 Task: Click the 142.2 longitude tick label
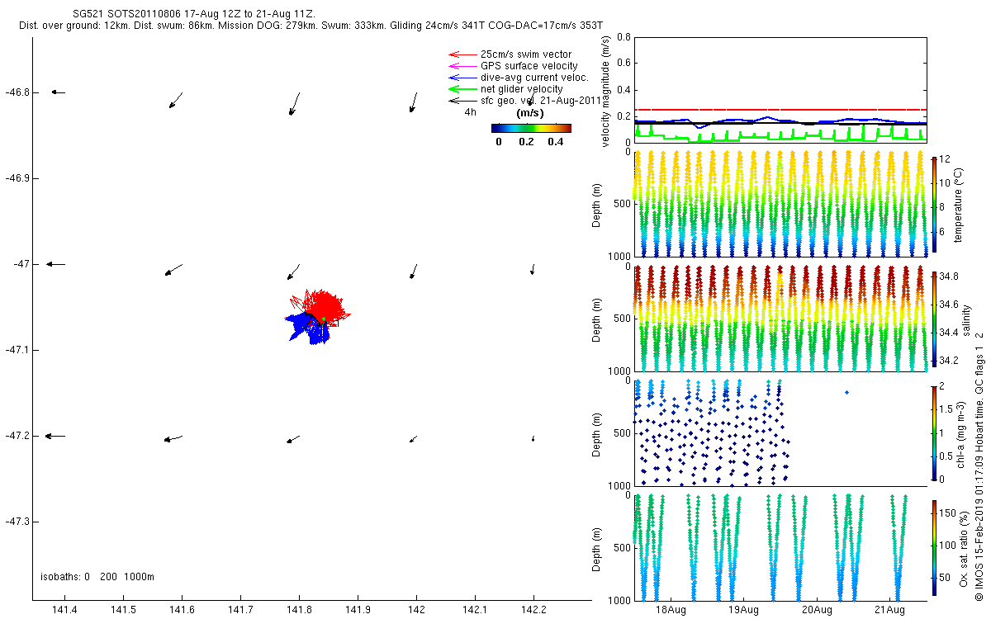click(x=533, y=610)
